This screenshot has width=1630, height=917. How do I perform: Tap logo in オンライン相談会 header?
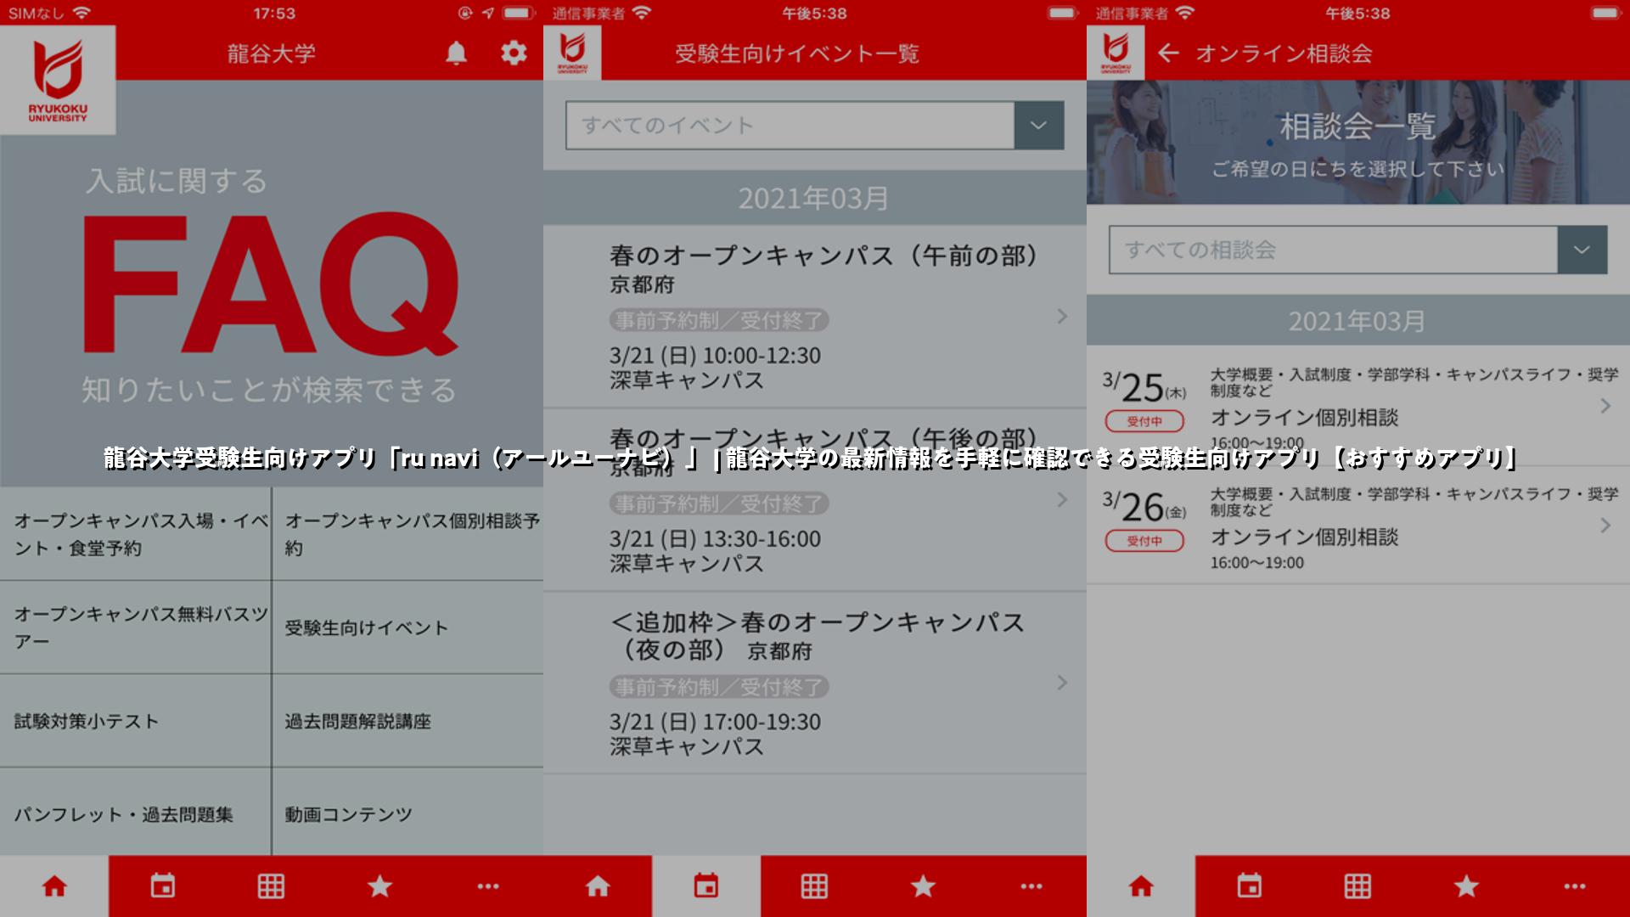tap(1116, 53)
